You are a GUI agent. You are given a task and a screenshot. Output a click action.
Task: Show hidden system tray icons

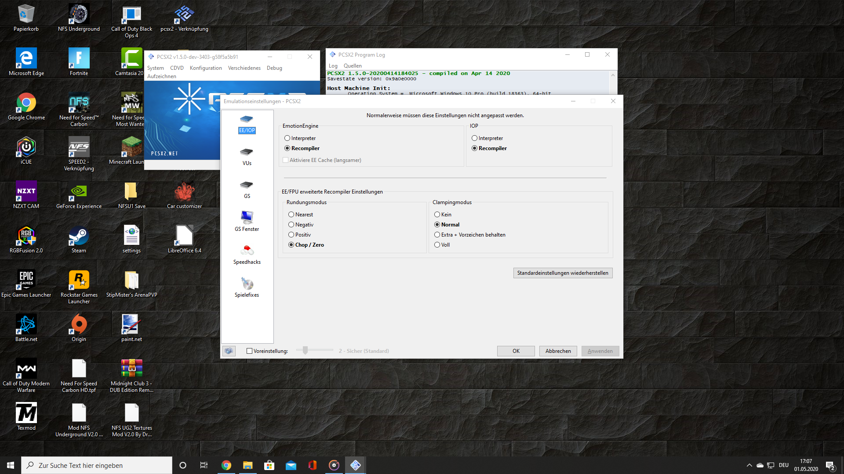click(749, 465)
